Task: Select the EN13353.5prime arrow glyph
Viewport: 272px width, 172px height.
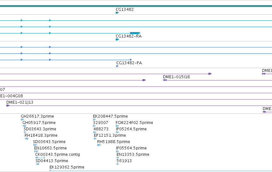Action: (118, 158)
